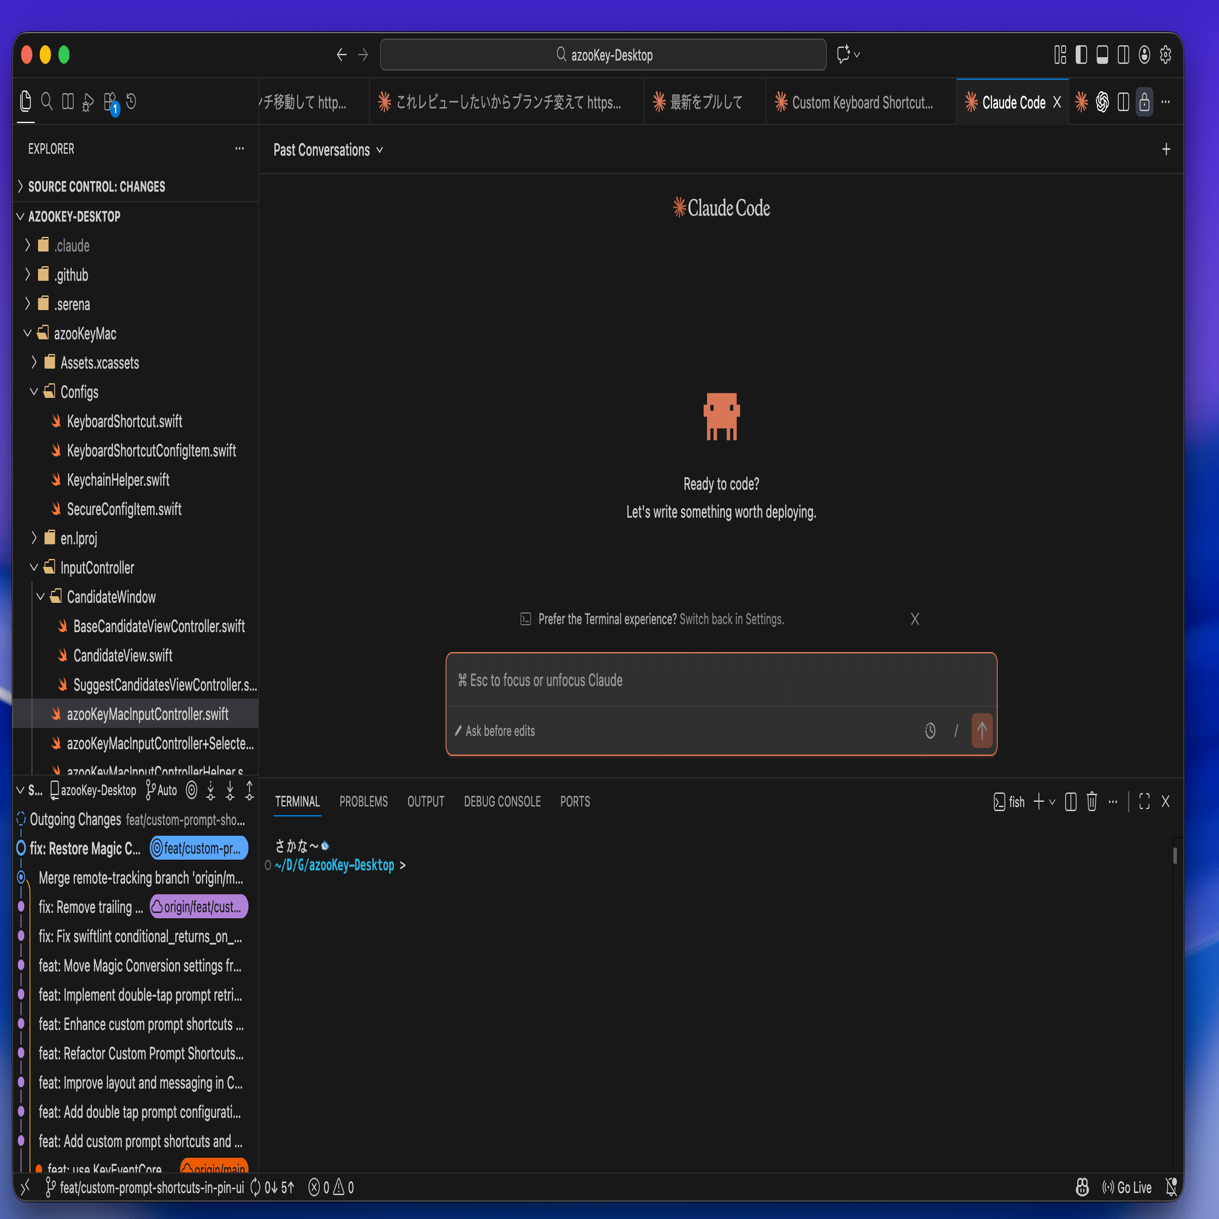Open the Timeline history icon in activity bar

click(131, 101)
